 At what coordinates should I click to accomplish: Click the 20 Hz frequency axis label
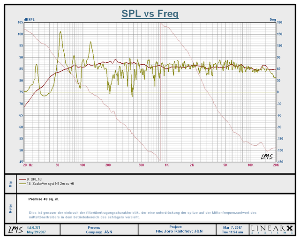(x=28, y=165)
